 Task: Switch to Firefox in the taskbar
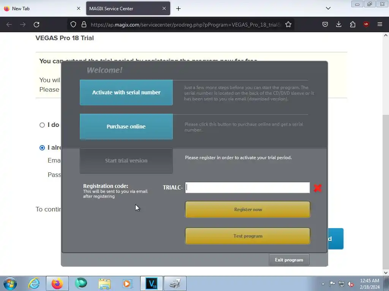pos(57,283)
